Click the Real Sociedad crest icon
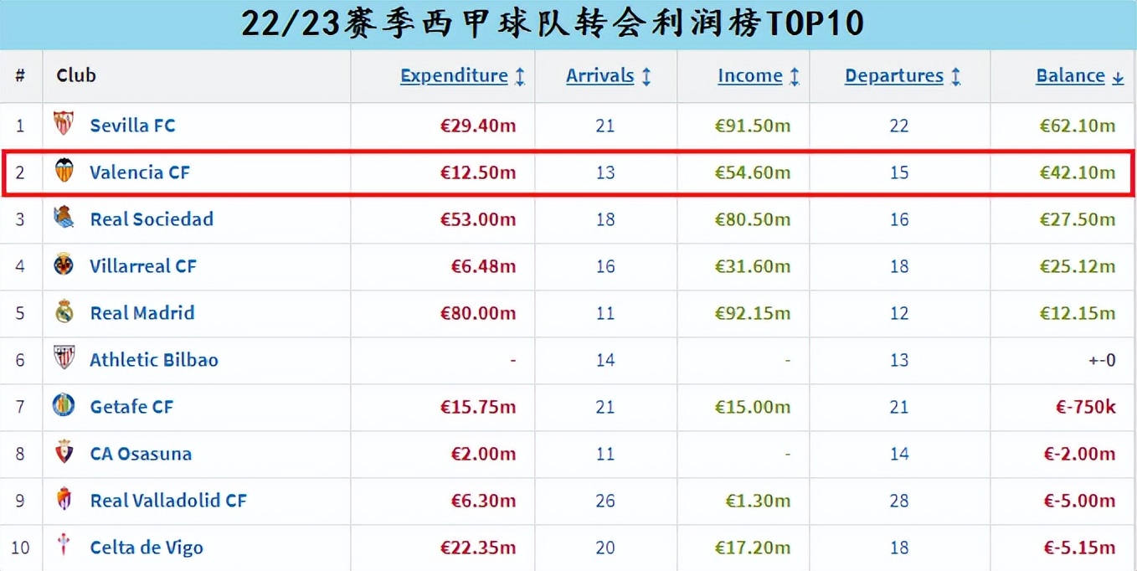This screenshot has height=571, width=1137. pos(64,218)
